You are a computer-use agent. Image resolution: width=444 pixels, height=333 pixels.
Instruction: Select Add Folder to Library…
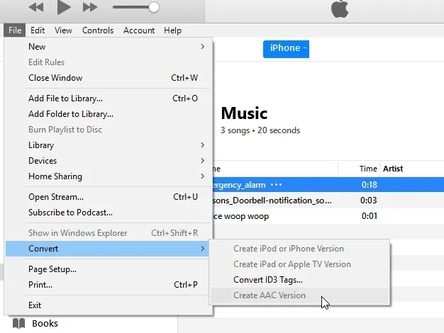pyautogui.click(x=109, y=114)
